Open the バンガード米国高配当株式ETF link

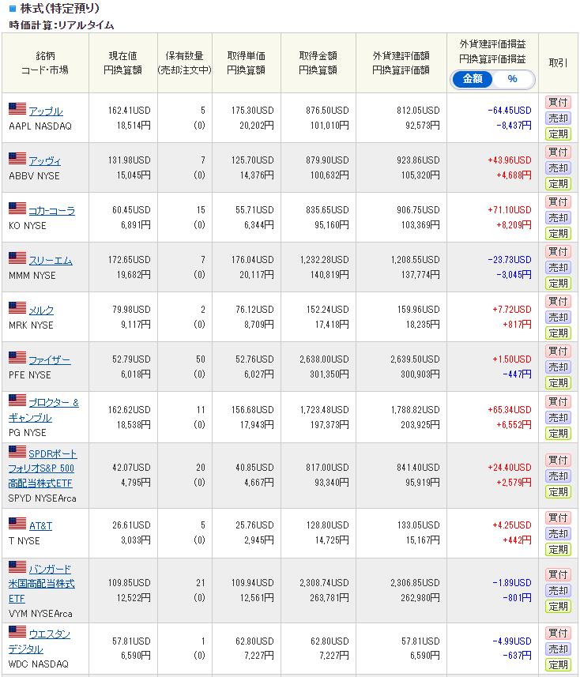[x=41, y=584]
